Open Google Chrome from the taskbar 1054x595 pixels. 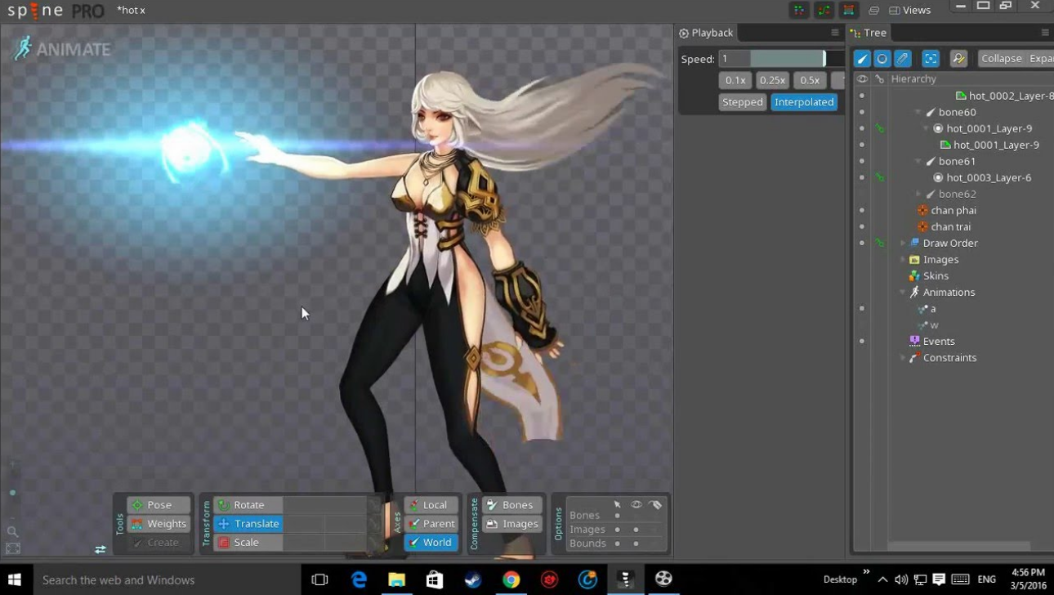[511, 579]
